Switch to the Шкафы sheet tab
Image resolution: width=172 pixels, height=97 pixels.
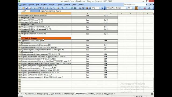coord(31,94)
